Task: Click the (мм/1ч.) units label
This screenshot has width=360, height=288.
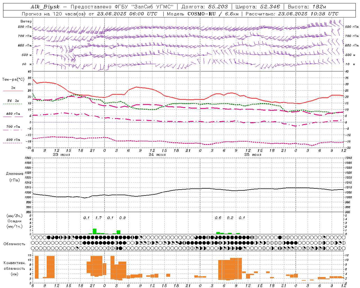Action: 14,226
